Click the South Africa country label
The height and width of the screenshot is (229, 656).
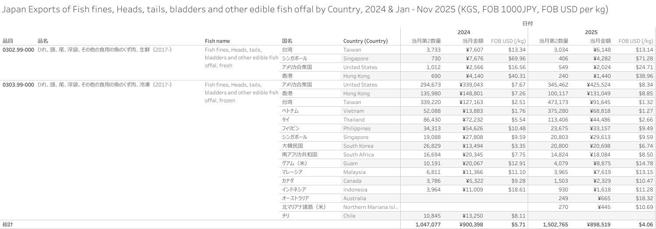coord(358,155)
